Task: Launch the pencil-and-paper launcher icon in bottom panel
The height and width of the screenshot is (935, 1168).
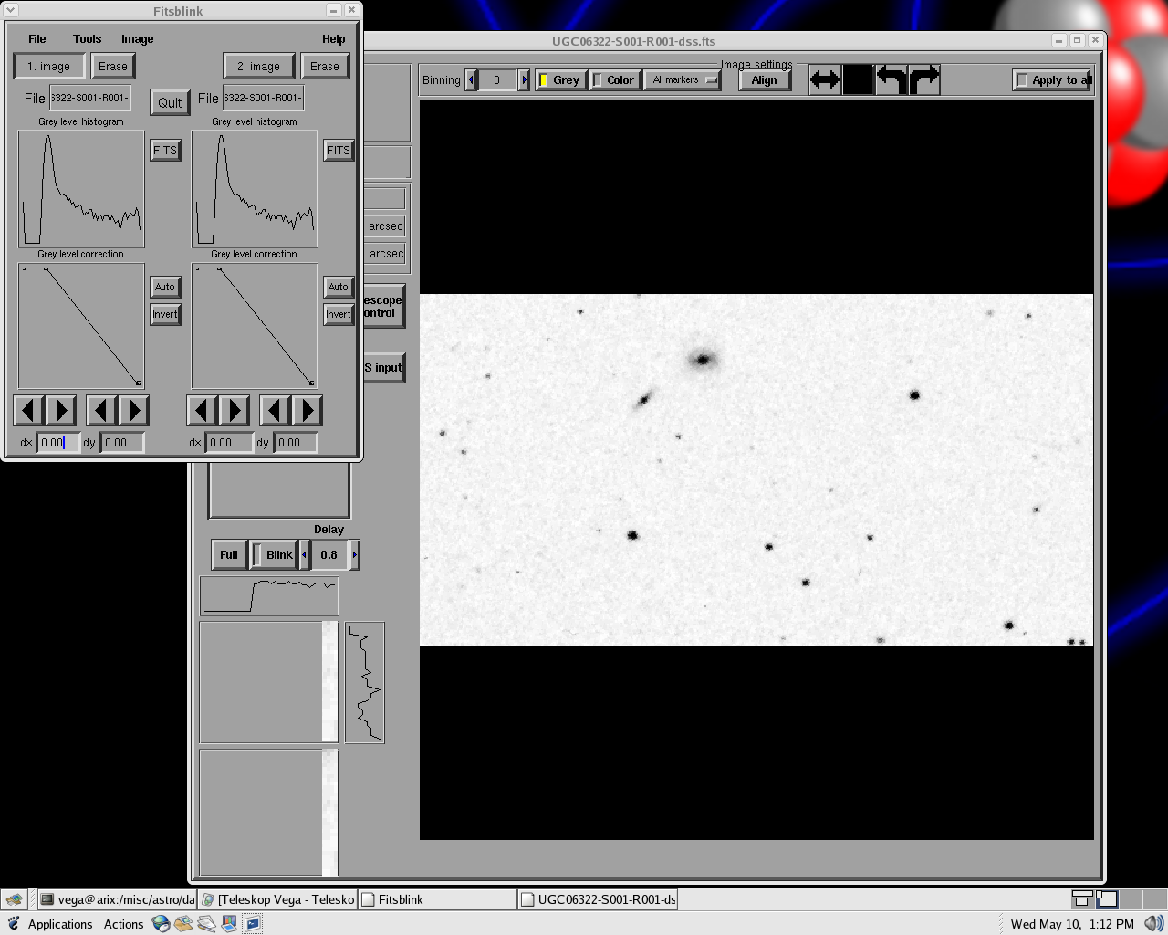Action: click(x=206, y=924)
